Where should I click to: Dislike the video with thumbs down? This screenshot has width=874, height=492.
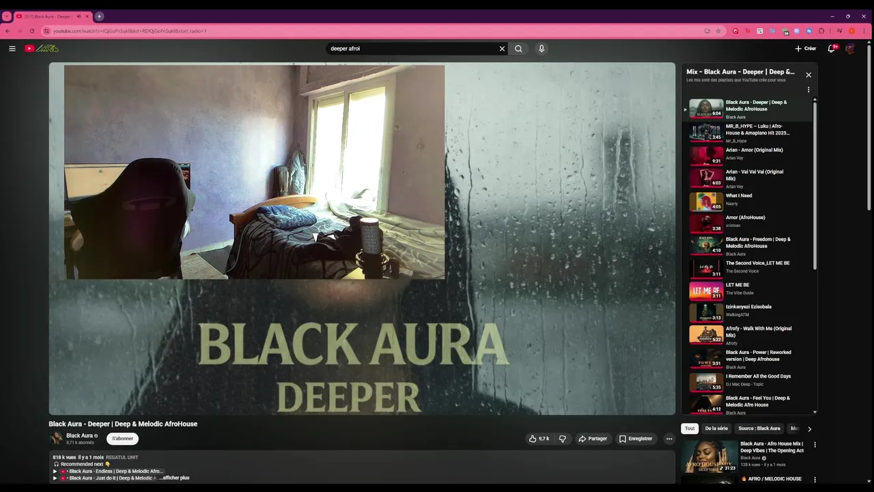(563, 439)
